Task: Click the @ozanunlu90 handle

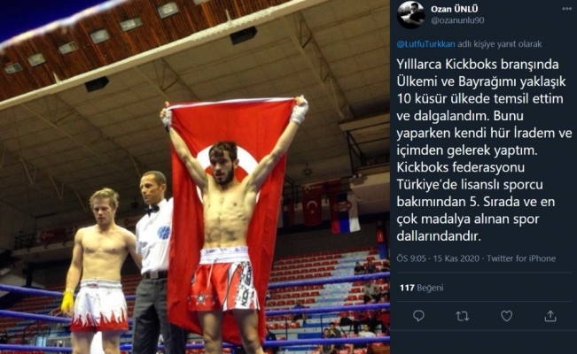Action: tap(457, 20)
